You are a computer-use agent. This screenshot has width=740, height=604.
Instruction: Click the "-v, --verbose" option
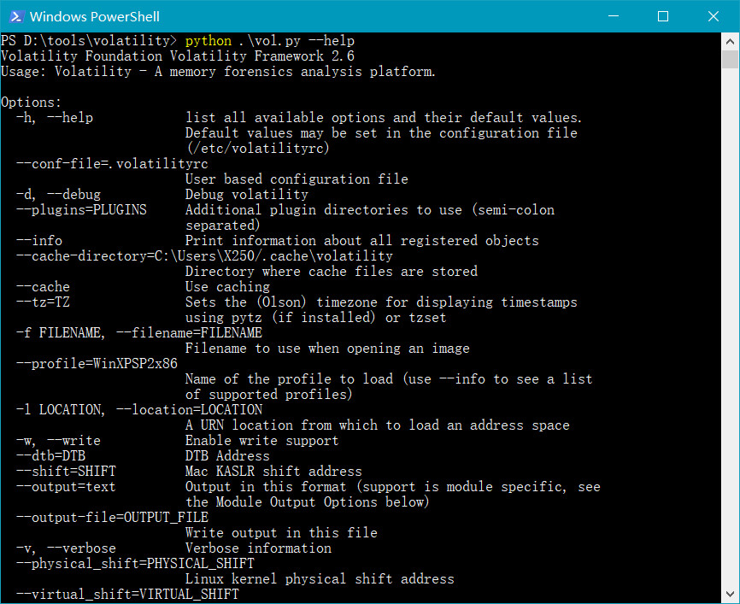click(x=66, y=548)
